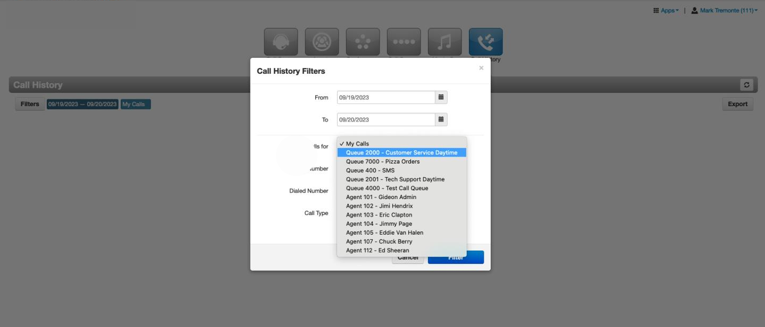The image size is (765, 327).
Task: Open calendar picker for From date
Action: tap(441, 97)
